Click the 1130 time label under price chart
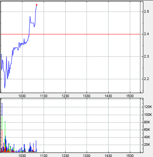153x157 pixels. (x=44, y=96)
